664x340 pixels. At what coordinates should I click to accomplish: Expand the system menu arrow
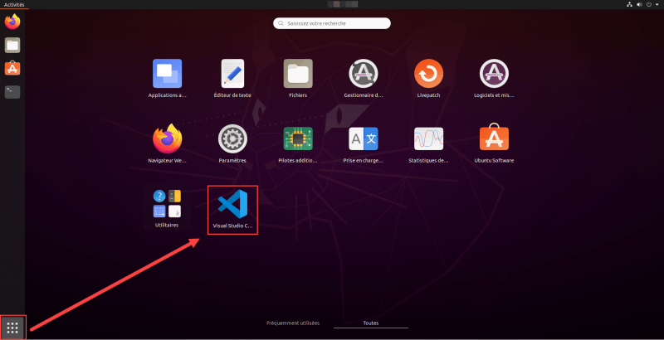(657, 5)
